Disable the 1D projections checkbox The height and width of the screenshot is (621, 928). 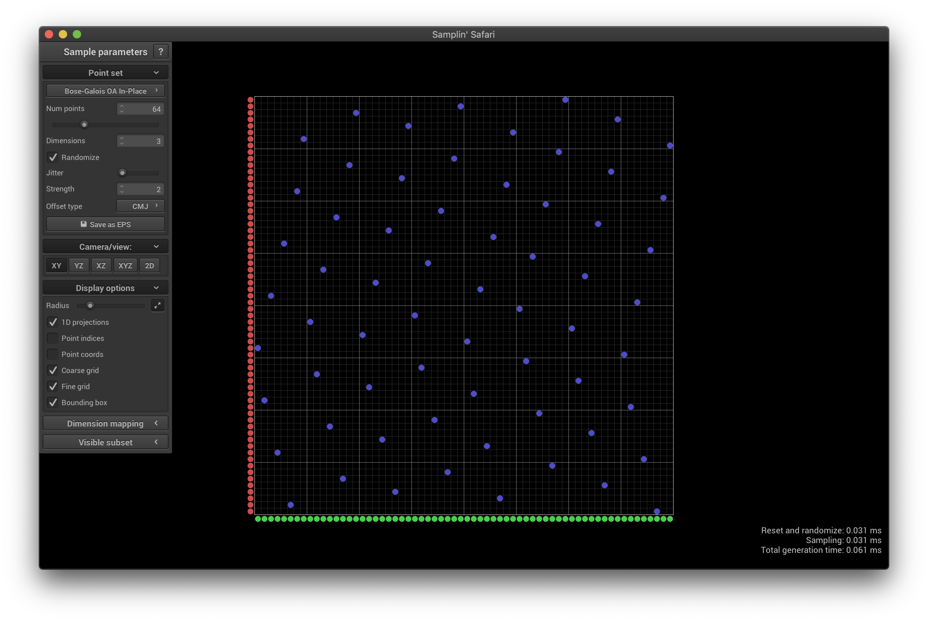coord(53,322)
